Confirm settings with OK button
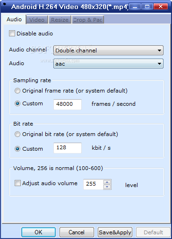172x239 pixels. click(x=38, y=232)
